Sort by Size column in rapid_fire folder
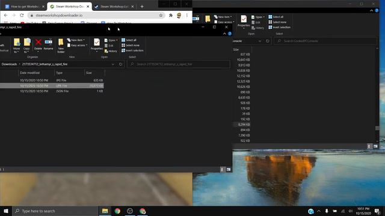The image size is (385, 216). [x=89, y=73]
